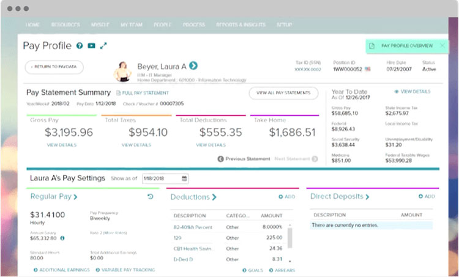This screenshot has width=459, height=277.
Task: View details under Total Deductions
Action: coord(211,145)
